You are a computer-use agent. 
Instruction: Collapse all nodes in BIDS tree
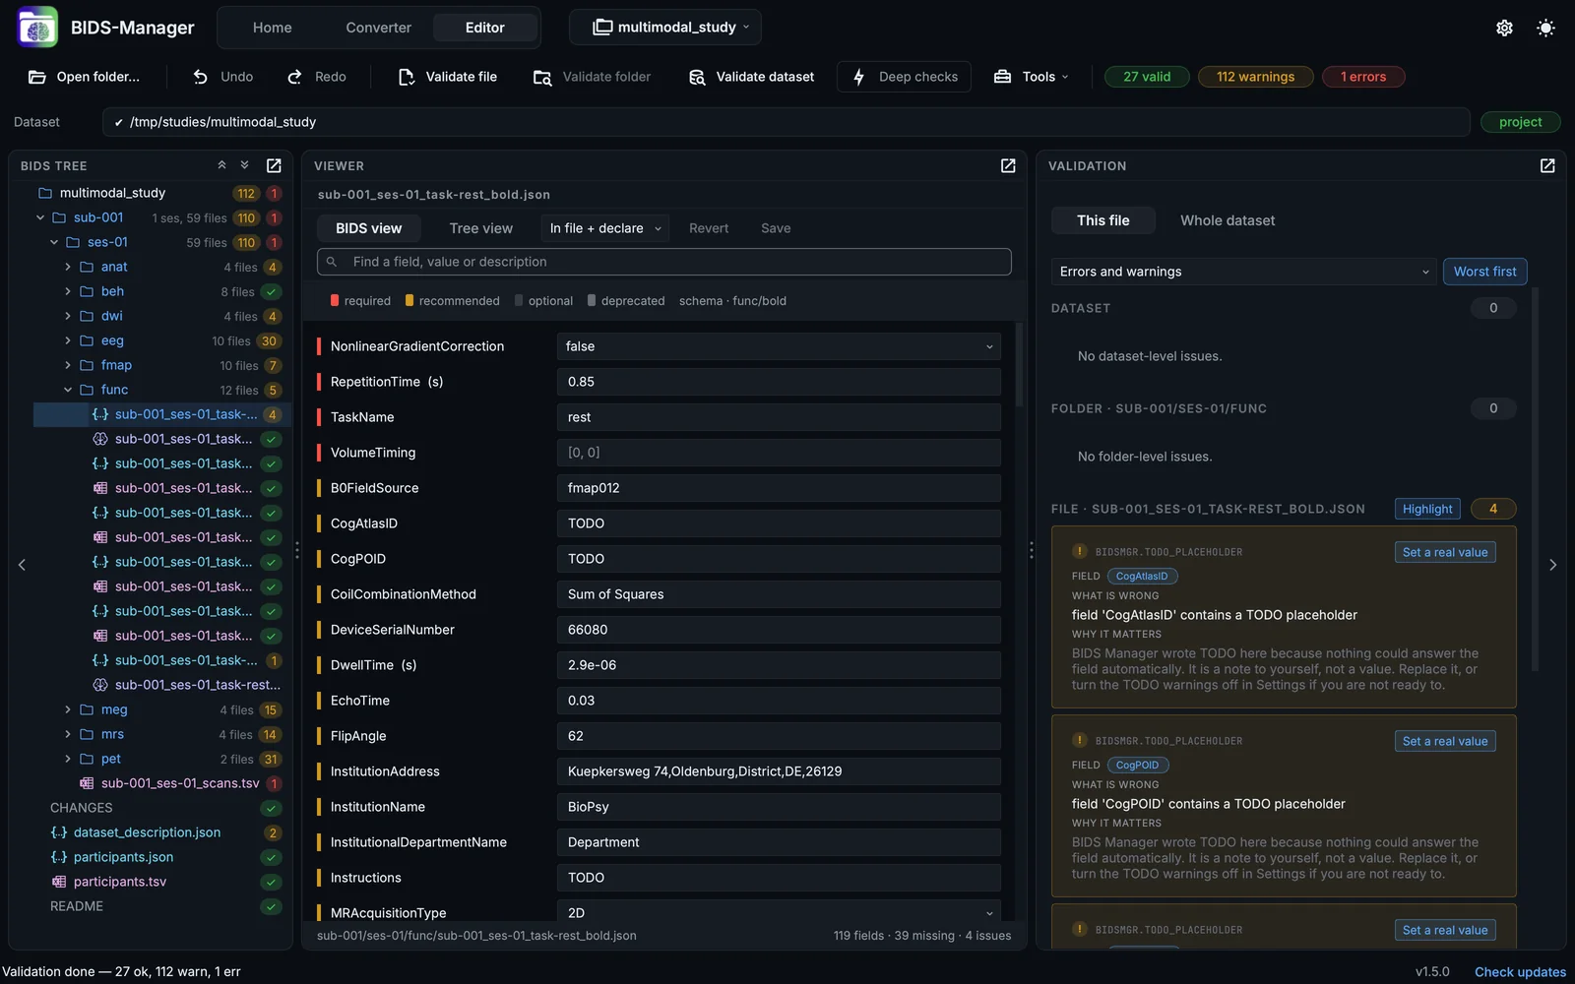221,165
